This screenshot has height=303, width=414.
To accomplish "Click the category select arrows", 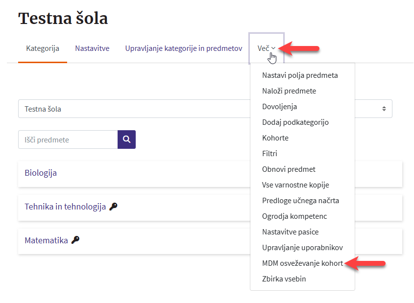I will click(384, 109).
